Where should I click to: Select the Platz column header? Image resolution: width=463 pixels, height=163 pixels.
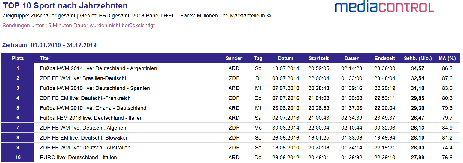point(18,58)
